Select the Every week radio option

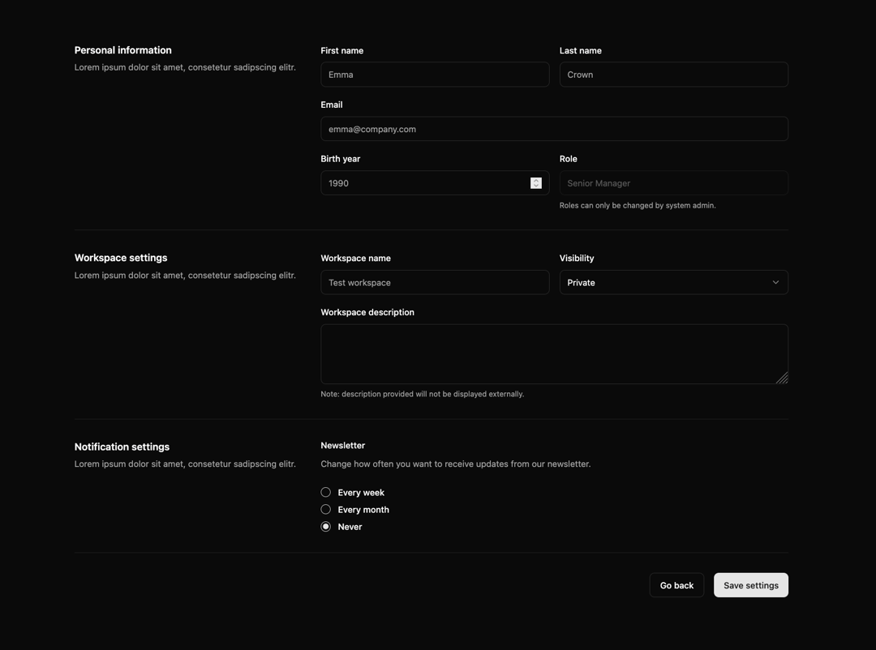pyautogui.click(x=326, y=492)
